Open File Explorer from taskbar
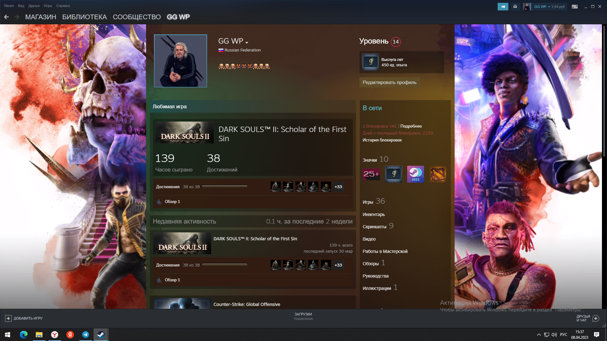Image resolution: width=607 pixels, height=341 pixels. click(39, 334)
